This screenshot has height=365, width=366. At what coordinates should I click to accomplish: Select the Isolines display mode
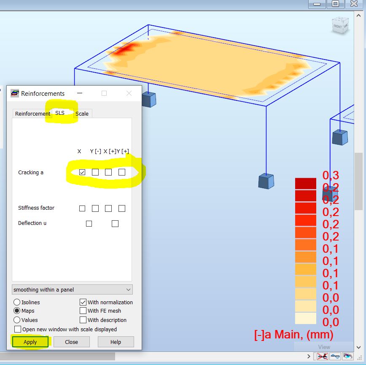point(17,302)
